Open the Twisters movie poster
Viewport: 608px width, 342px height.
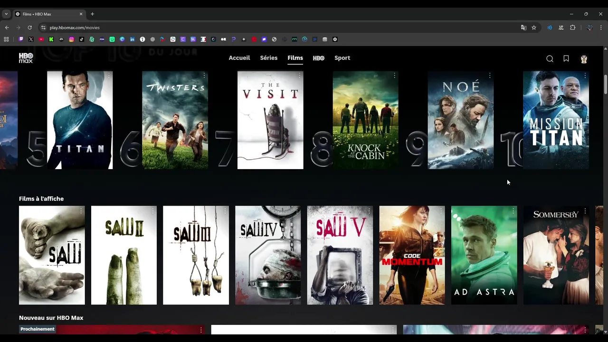pos(175,120)
